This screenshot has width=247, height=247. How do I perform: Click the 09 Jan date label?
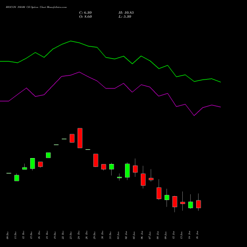coord(165,235)
